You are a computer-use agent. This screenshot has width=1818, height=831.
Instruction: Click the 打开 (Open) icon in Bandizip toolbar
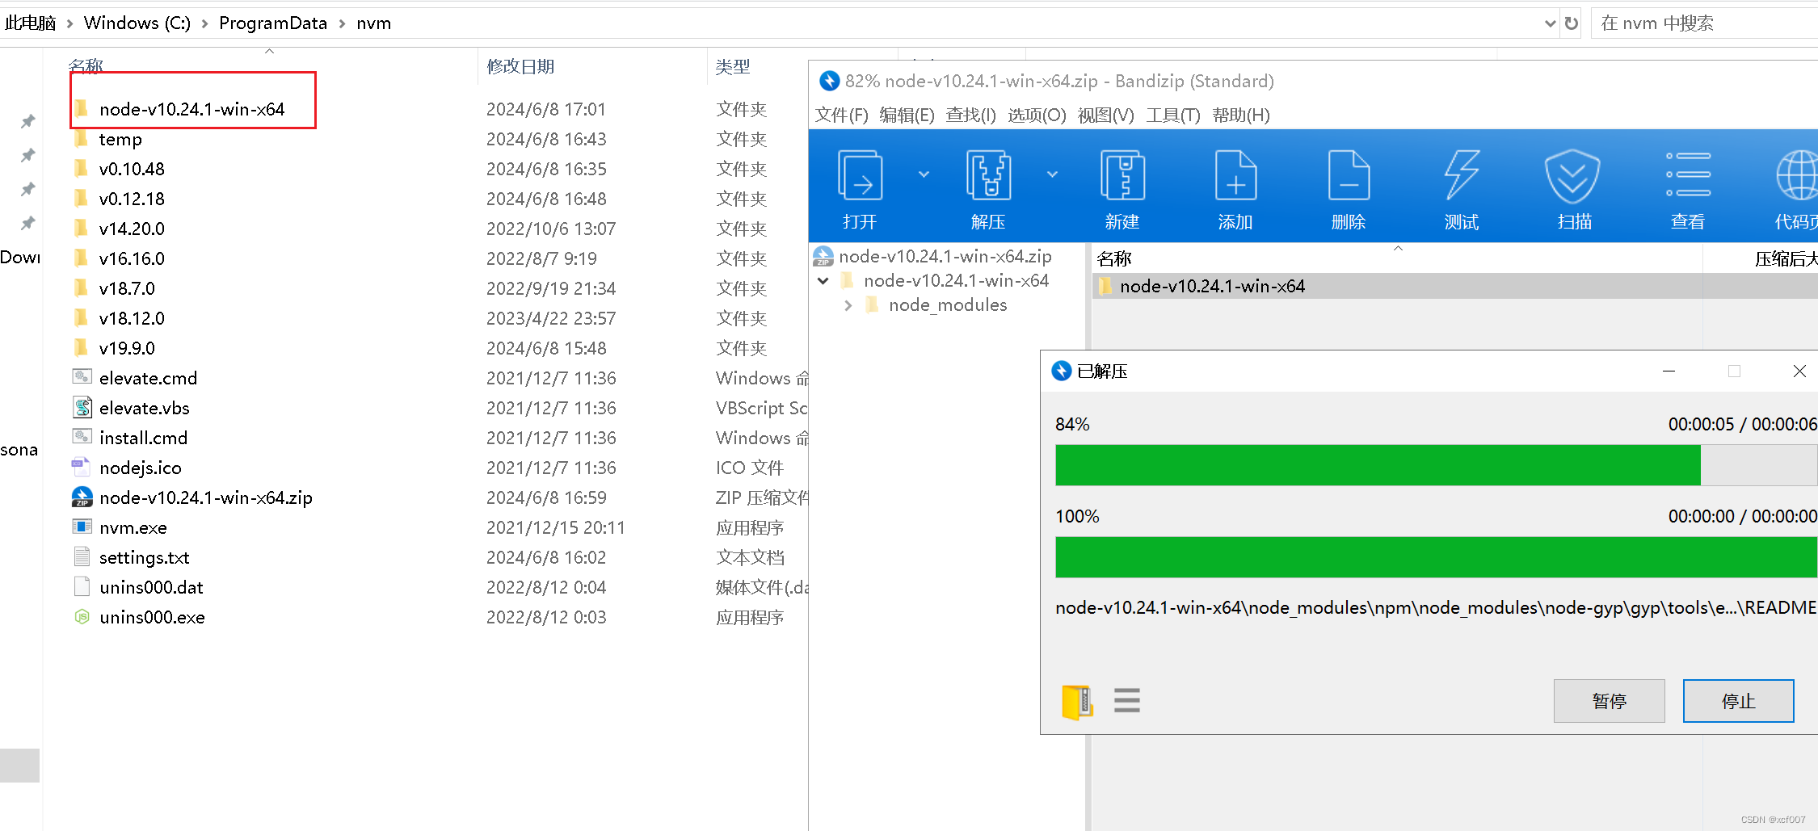click(859, 187)
